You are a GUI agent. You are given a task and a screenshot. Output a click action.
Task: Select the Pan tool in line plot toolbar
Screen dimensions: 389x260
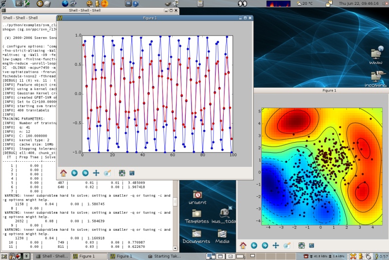click(x=96, y=172)
